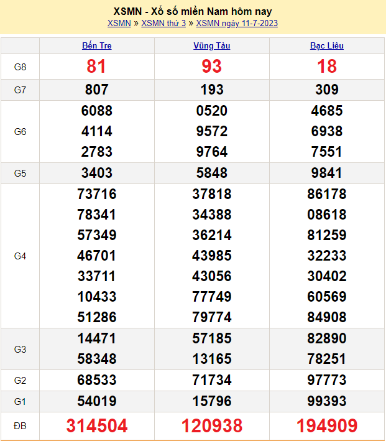Screen dimensions: 386x441
Task: Open the XSMN thứ 3 link
Action: click(x=163, y=24)
